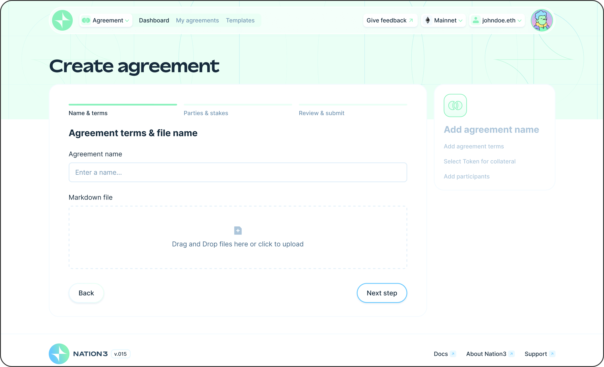Viewport: 604px width, 367px height.
Task: Click the Back button
Action: click(x=86, y=293)
